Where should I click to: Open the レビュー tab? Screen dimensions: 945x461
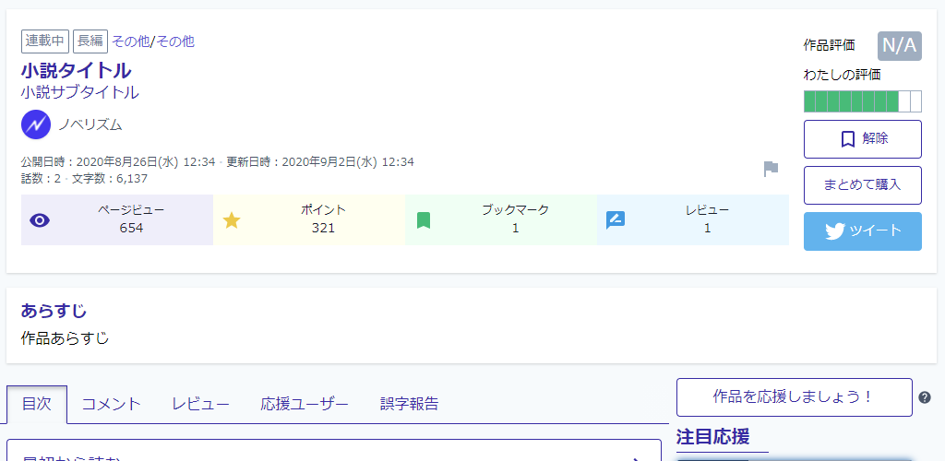coord(200,404)
